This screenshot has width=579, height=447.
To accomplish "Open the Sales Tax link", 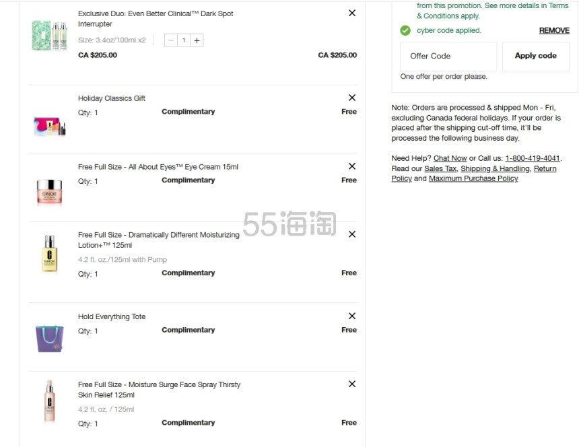I will pyautogui.click(x=440, y=168).
